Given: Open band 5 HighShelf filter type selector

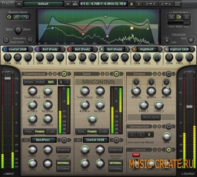Looking at the screenshot, I should click(x=147, y=50).
